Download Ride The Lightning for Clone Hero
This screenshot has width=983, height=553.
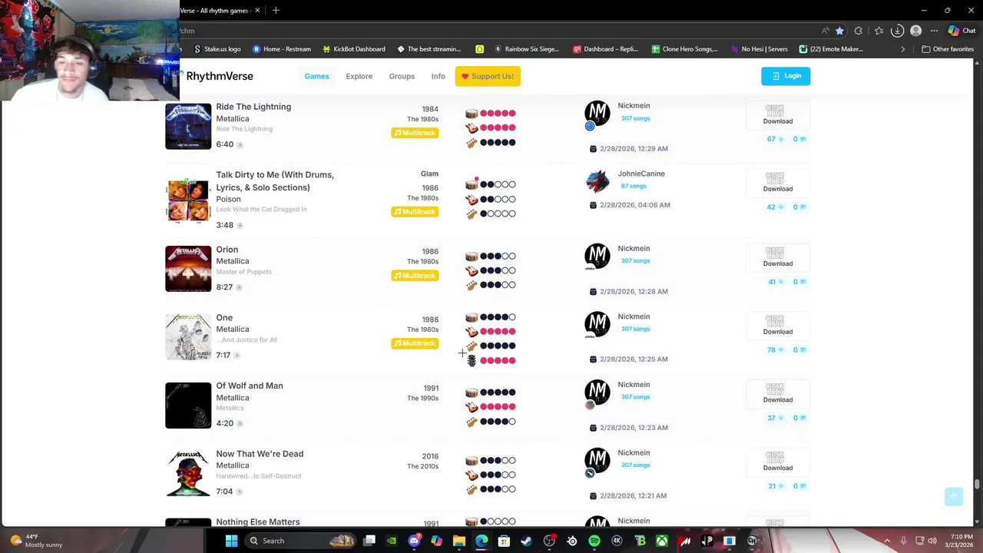pyautogui.click(x=778, y=115)
